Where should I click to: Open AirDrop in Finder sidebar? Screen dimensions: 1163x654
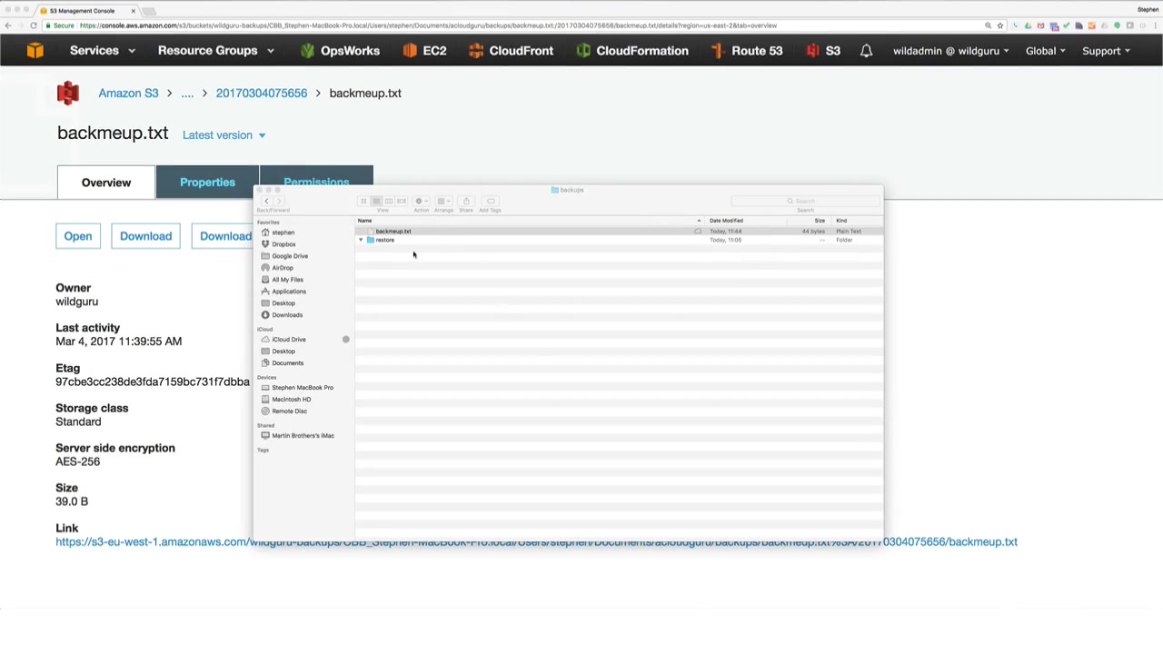[x=282, y=268]
